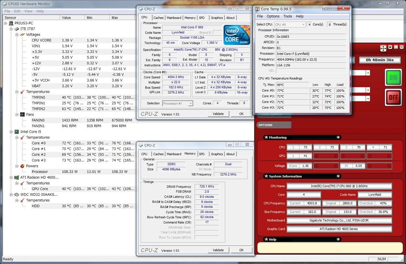Collapse the ITE IT87 tree node
This screenshot has height=264, width=406.
coord(11,29)
